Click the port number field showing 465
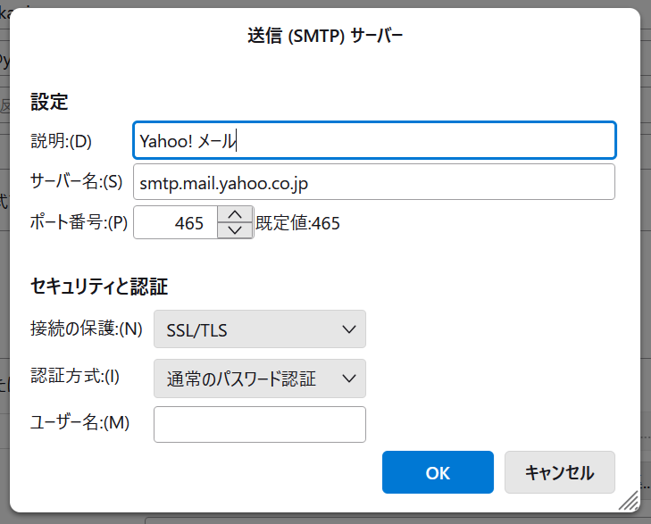The width and height of the screenshot is (651, 524). coord(176,223)
